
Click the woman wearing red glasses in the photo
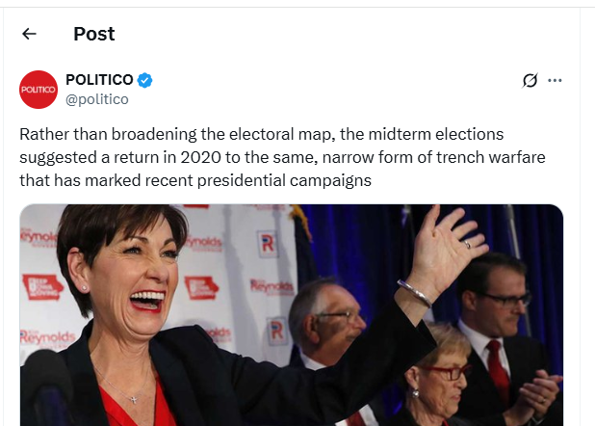440,372
